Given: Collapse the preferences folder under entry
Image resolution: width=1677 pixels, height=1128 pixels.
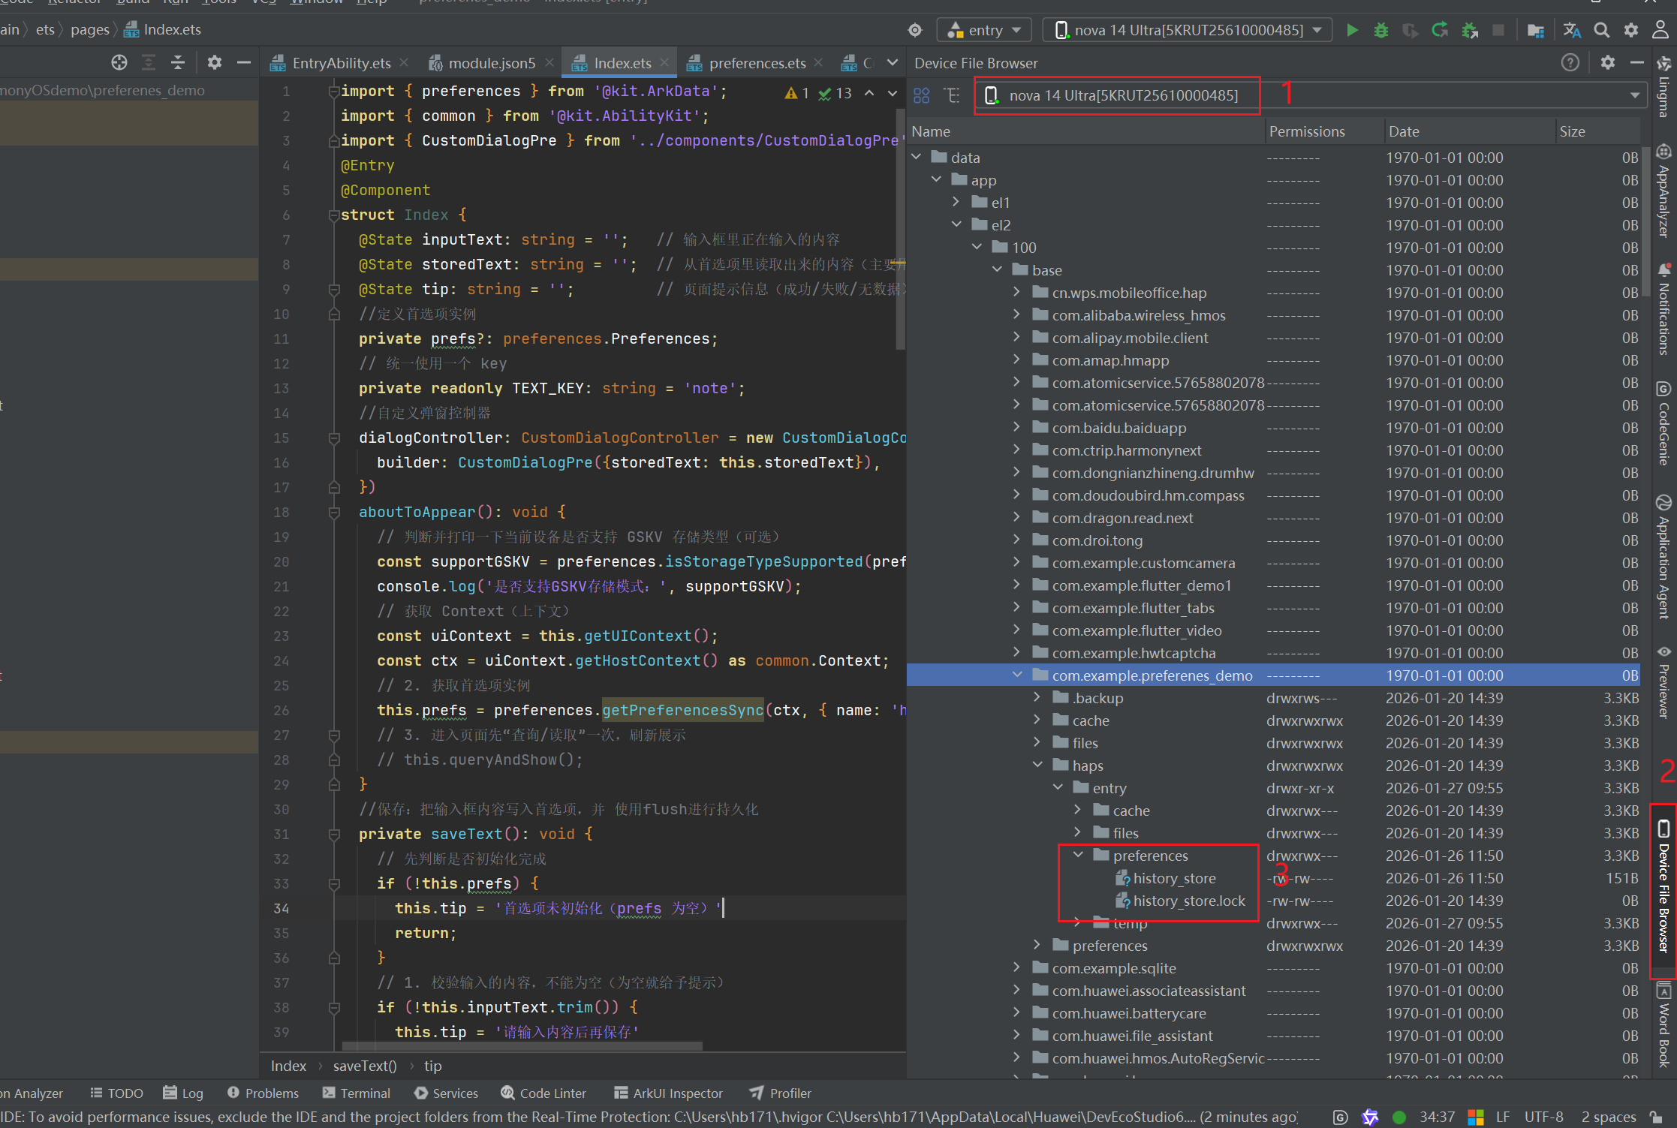Looking at the screenshot, I should click(x=1079, y=855).
